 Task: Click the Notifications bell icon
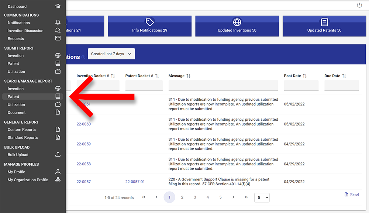pos(58,23)
